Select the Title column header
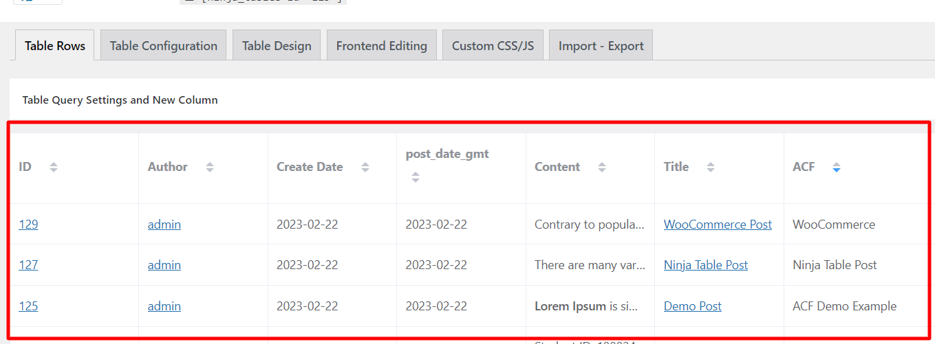935x344 pixels. (x=720, y=167)
